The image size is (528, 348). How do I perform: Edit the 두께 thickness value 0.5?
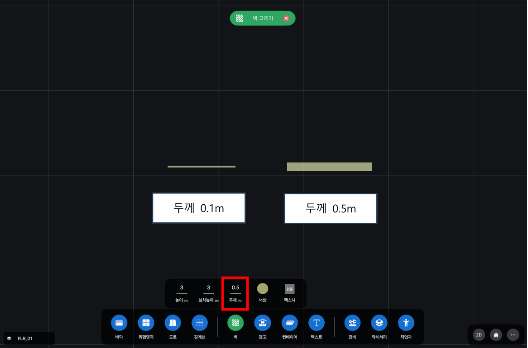pos(235,288)
